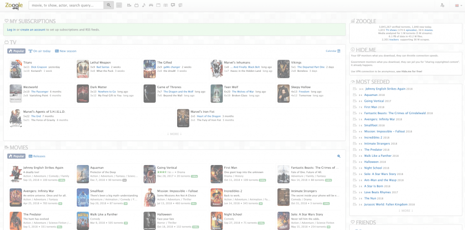Click the trackers link in Zooqle stats
This screenshot has height=230, width=465.
[394, 40]
